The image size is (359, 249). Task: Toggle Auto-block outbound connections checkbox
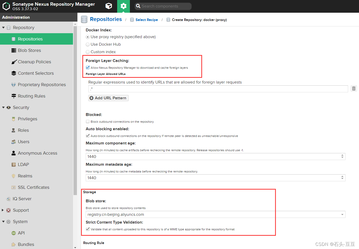pos(88,136)
